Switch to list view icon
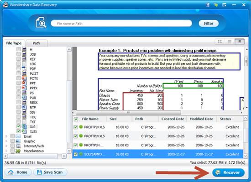This screenshot has width=251, height=182. (230, 42)
